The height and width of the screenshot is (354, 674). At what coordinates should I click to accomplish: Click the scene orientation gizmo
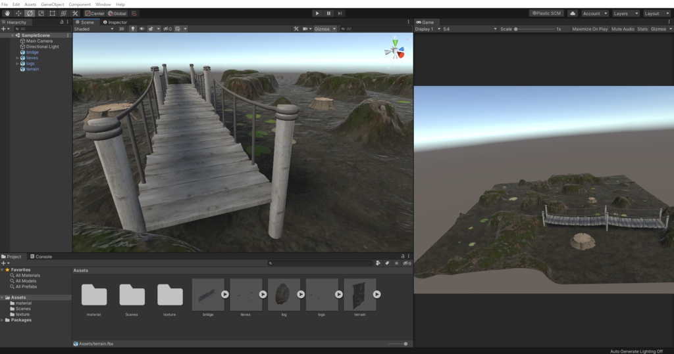coord(395,49)
